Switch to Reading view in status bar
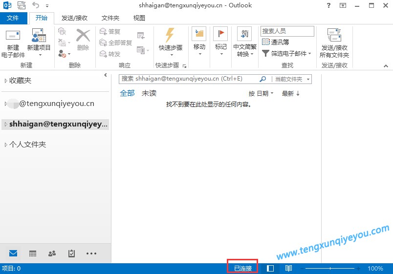The width and height of the screenshot is (393, 274). [x=288, y=269]
